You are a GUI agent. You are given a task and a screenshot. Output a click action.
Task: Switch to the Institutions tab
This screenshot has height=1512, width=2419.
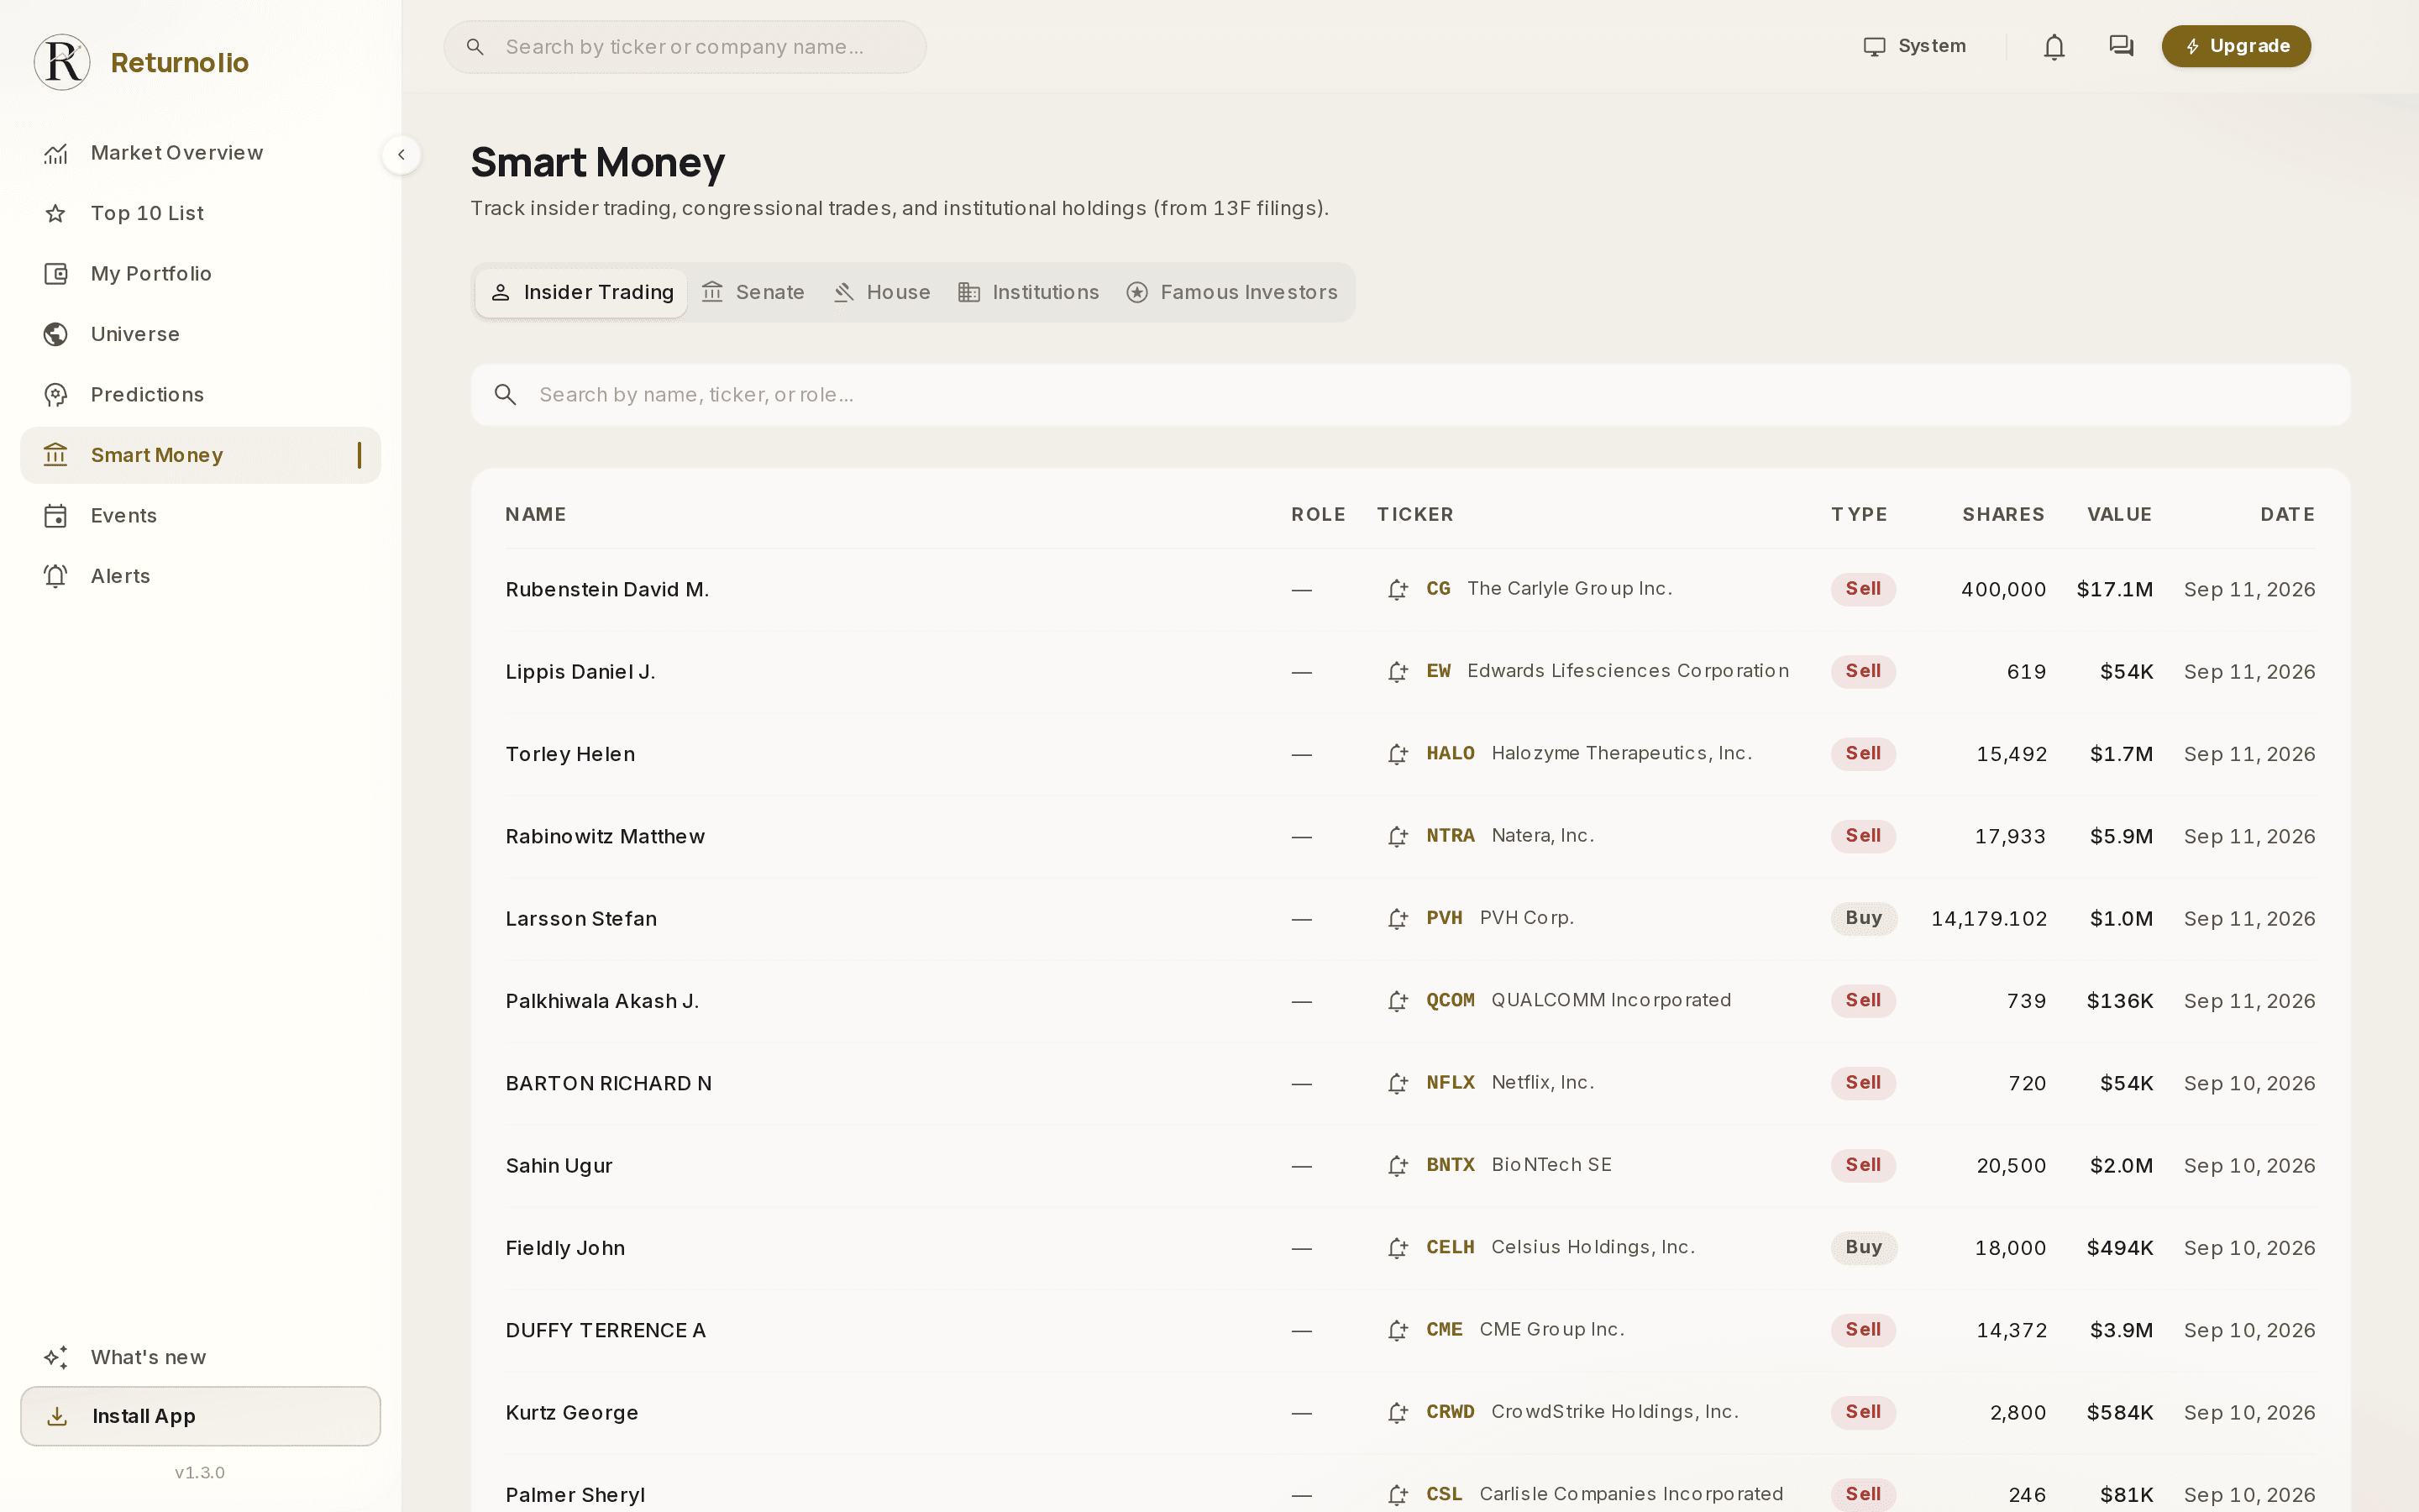coord(1029,292)
